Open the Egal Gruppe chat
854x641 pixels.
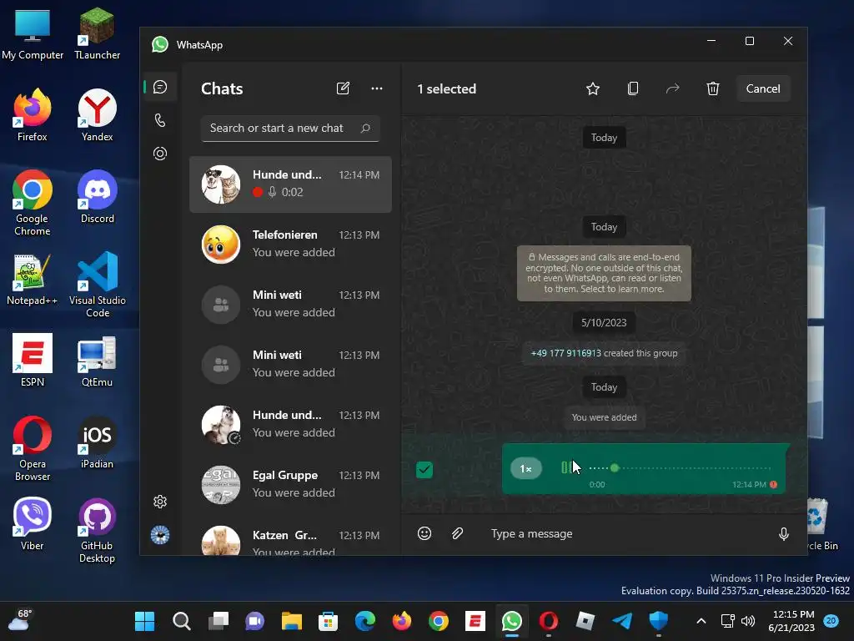point(290,485)
